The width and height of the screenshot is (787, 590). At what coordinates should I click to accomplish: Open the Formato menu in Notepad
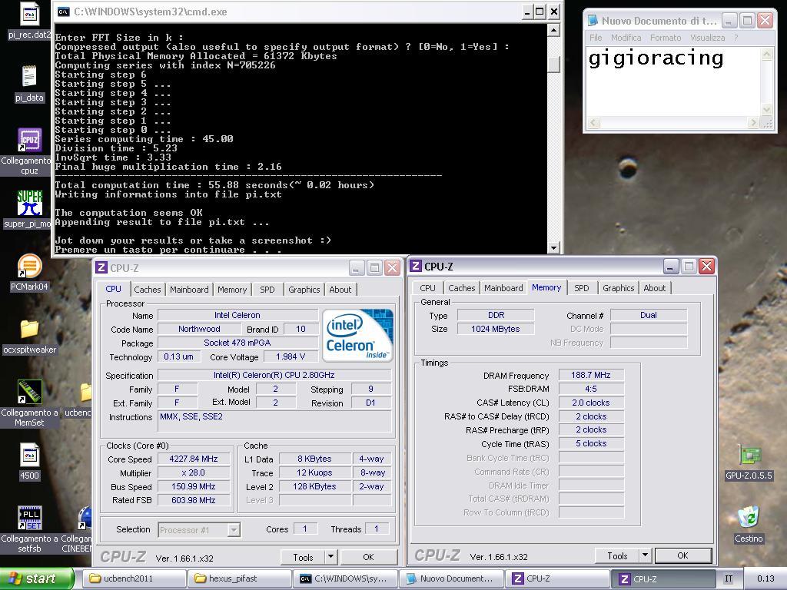tap(666, 38)
